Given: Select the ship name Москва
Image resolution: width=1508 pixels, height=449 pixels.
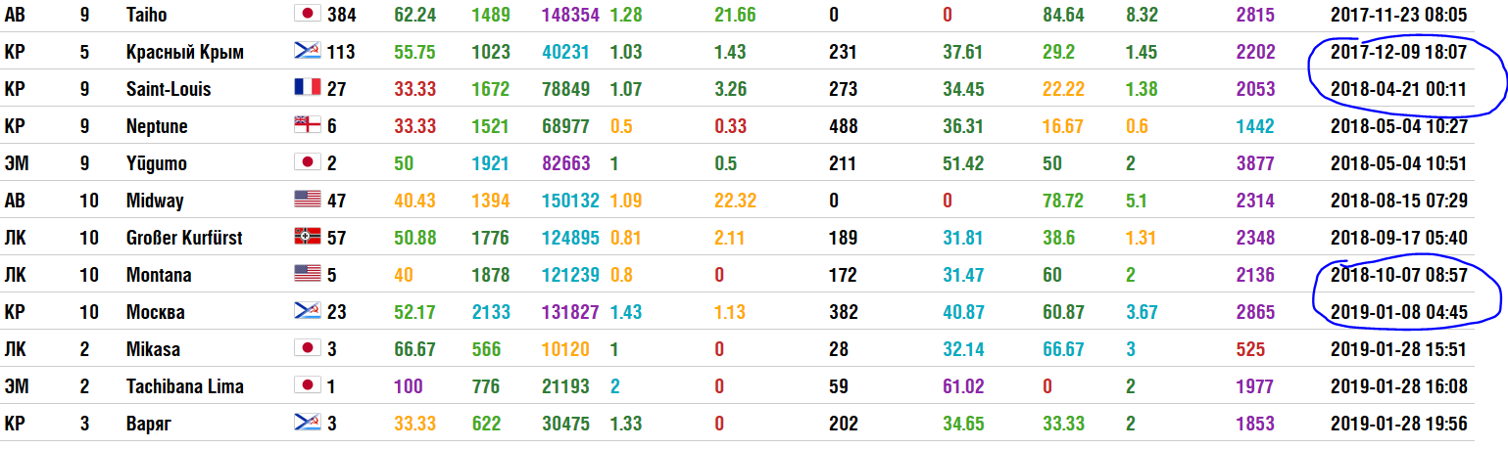Looking at the screenshot, I should click(156, 312).
